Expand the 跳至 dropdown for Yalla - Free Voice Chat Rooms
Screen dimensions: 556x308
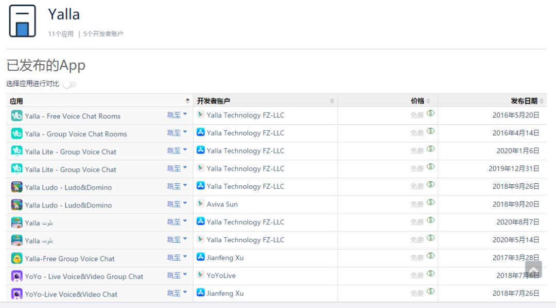177,115
